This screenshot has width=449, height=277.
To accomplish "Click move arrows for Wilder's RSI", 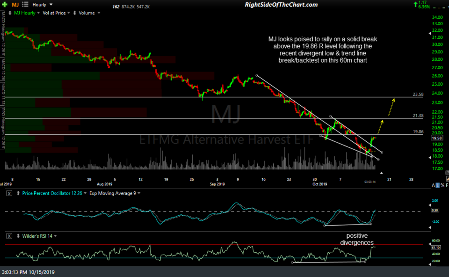I will click(19, 236).
